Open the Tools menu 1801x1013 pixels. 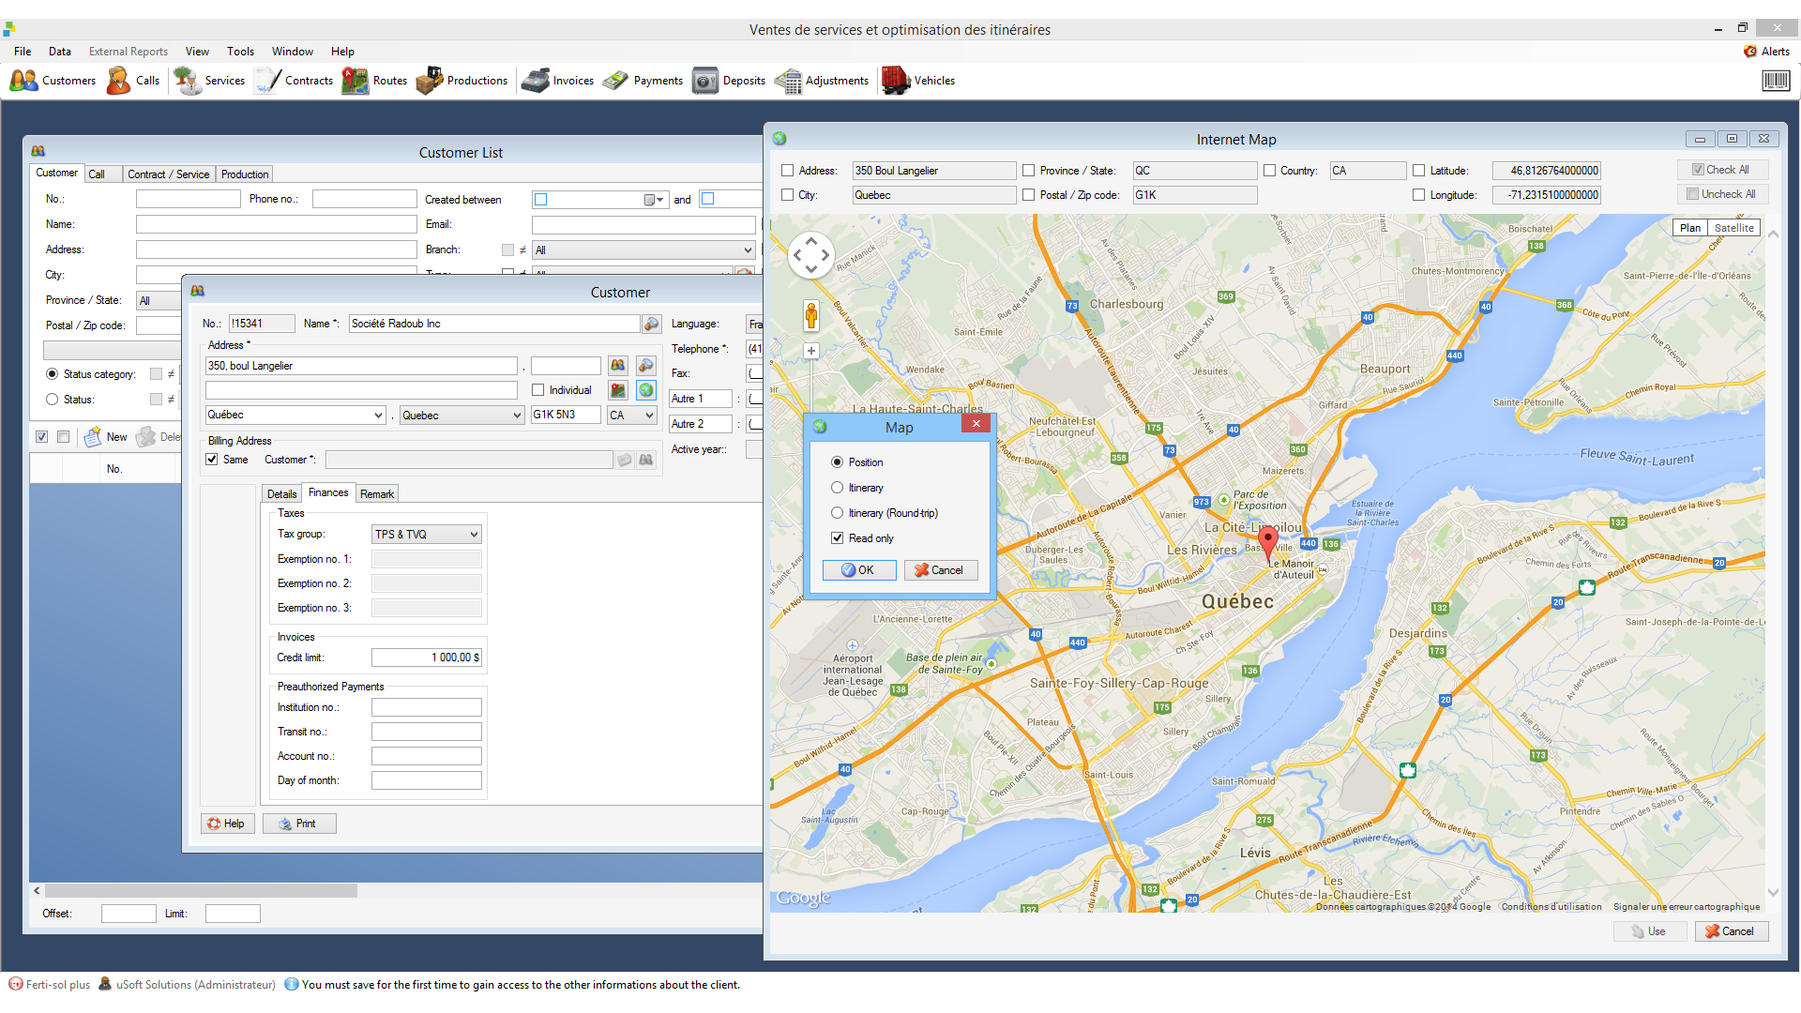(x=240, y=52)
